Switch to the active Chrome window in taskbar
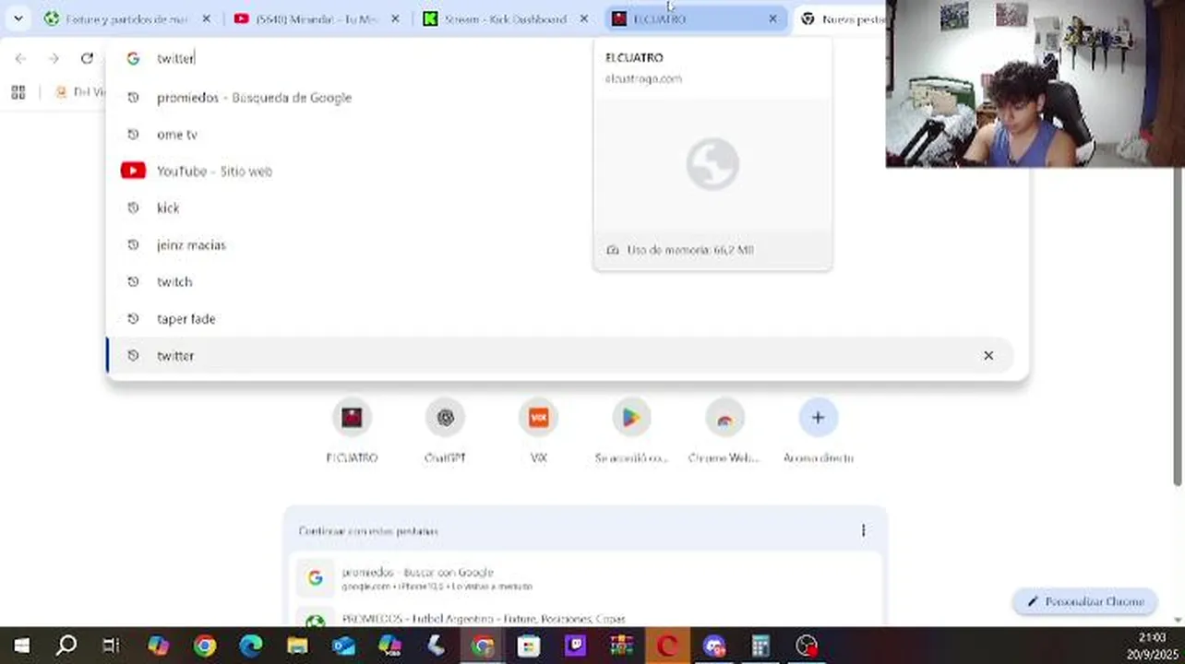The height and width of the screenshot is (664, 1185). pos(483,646)
